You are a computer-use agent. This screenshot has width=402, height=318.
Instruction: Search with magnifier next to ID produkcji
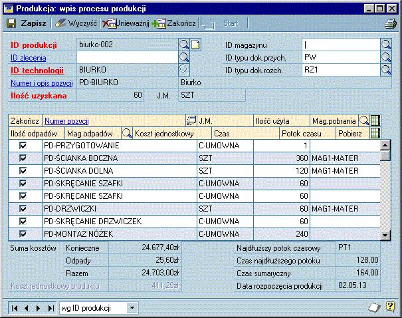click(184, 45)
